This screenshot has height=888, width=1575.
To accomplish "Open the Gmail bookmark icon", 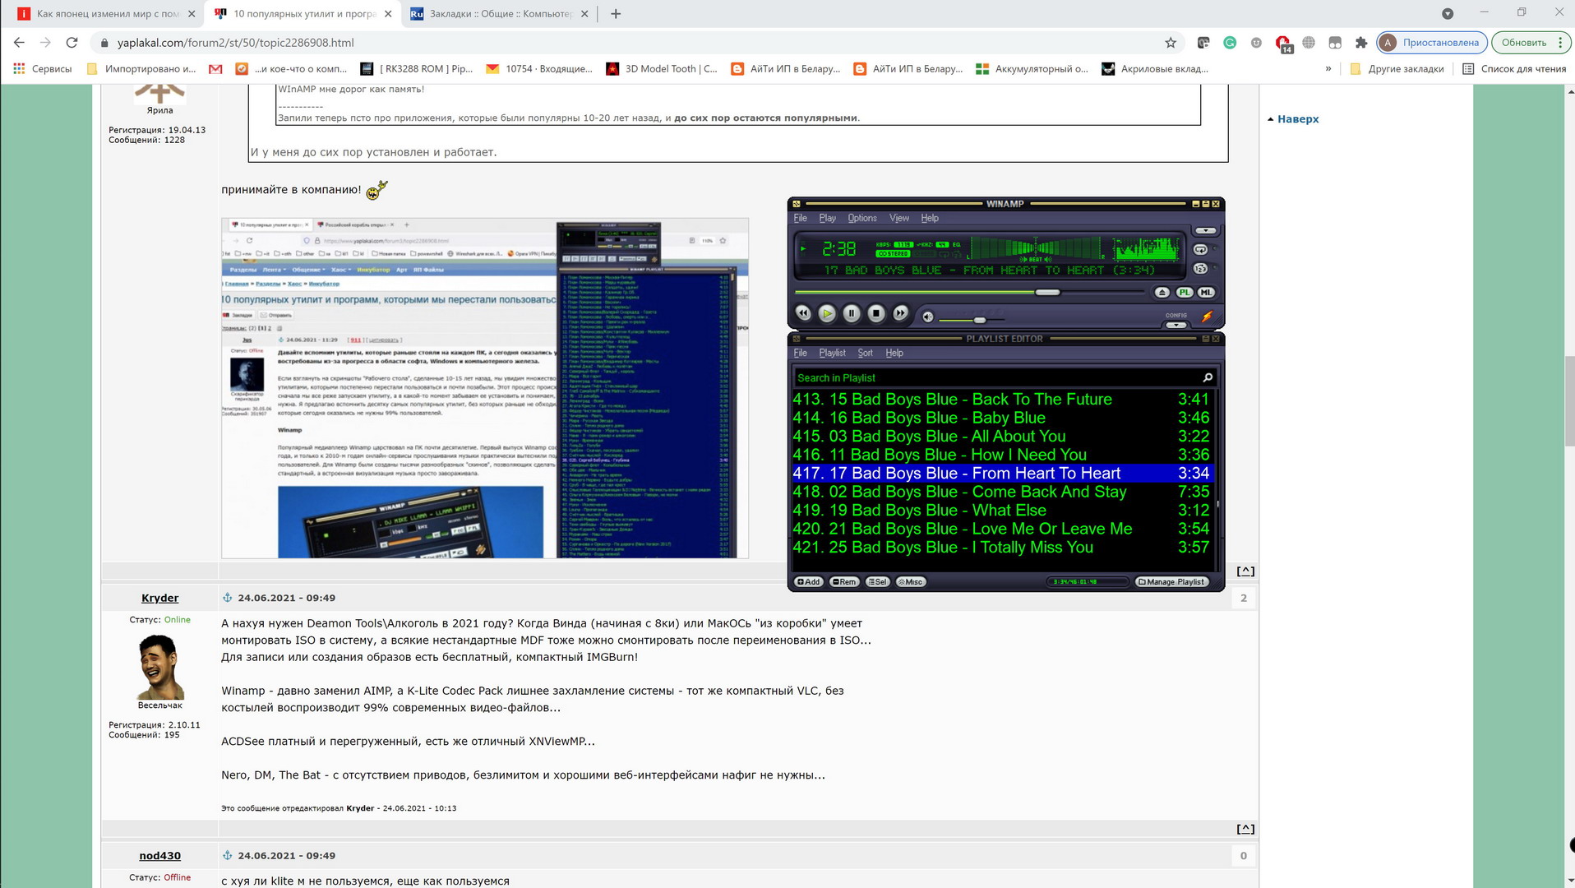I will [x=215, y=69].
